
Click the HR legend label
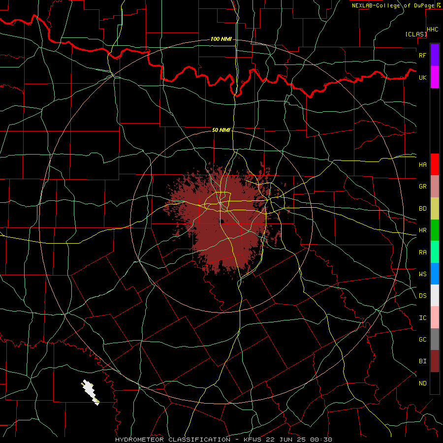(422, 230)
